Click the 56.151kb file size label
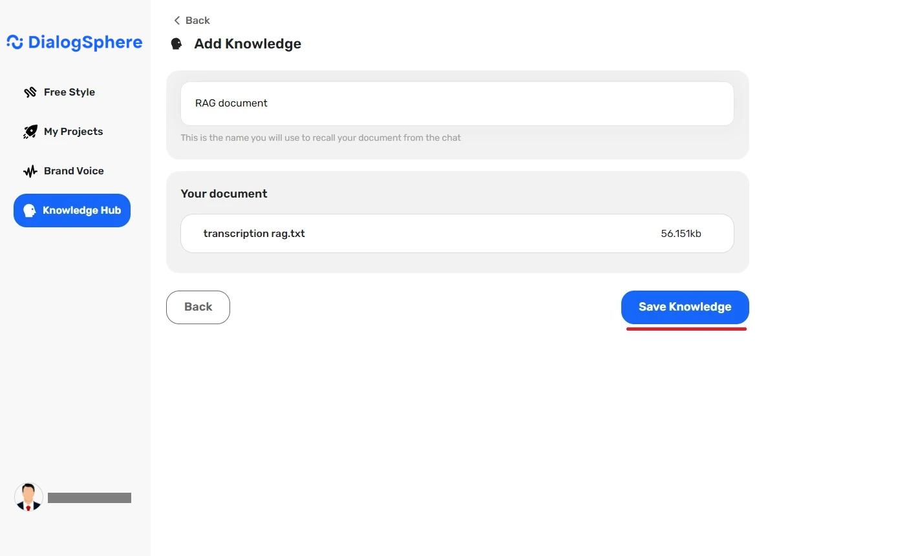 (x=681, y=233)
